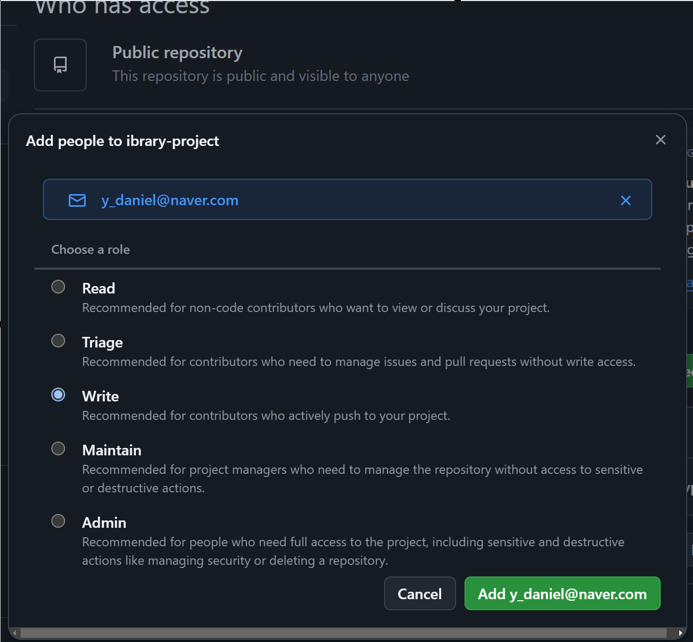Click 'Add people to ibrary-project' title
This screenshot has height=642, width=693.
pyautogui.click(x=122, y=141)
